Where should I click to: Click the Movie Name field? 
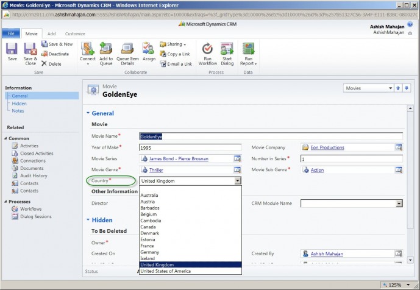pos(271,136)
